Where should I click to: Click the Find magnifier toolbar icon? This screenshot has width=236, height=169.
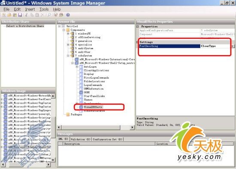pyautogui.click(x=49, y=15)
